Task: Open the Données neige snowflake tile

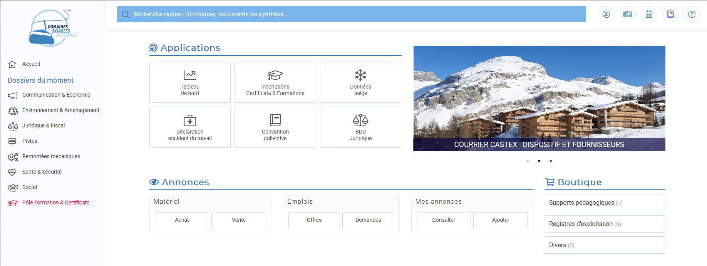Action: click(x=360, y=82)
